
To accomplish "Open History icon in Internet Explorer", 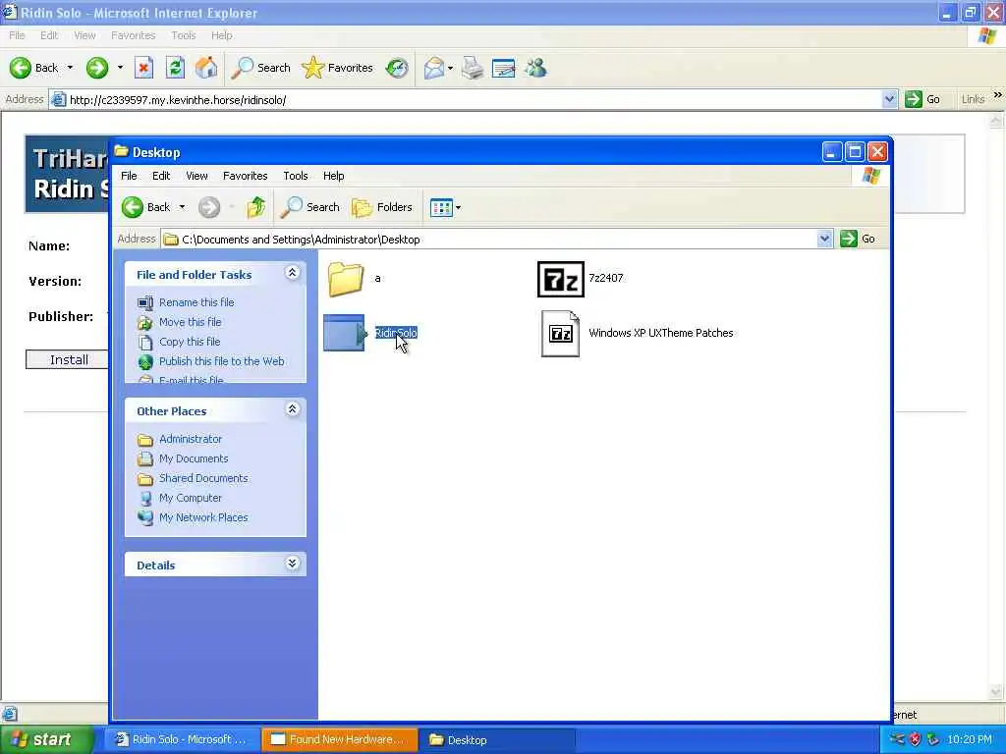I will pyautogui.click(x=397, y=68).
